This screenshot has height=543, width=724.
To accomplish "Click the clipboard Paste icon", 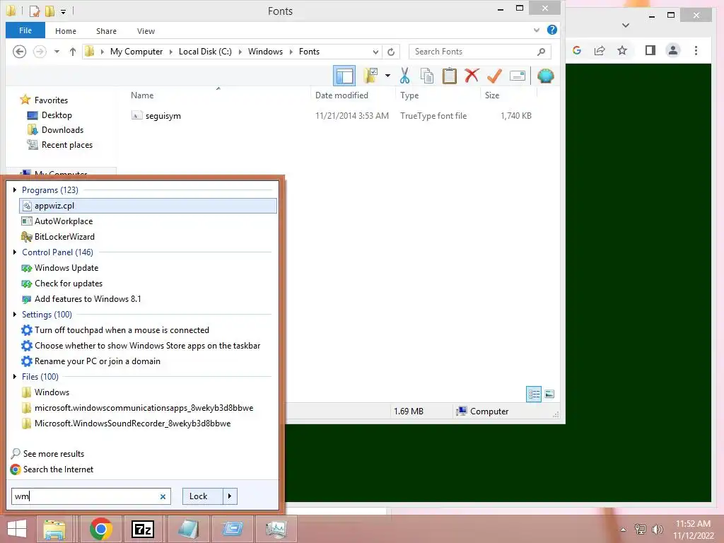I will point(449,76).
